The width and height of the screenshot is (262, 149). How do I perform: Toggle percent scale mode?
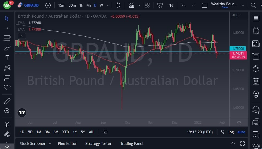tap(222, 132)
